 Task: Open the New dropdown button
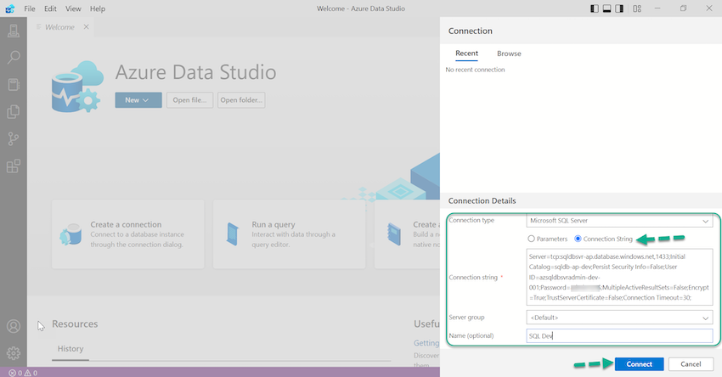(138, 100)
